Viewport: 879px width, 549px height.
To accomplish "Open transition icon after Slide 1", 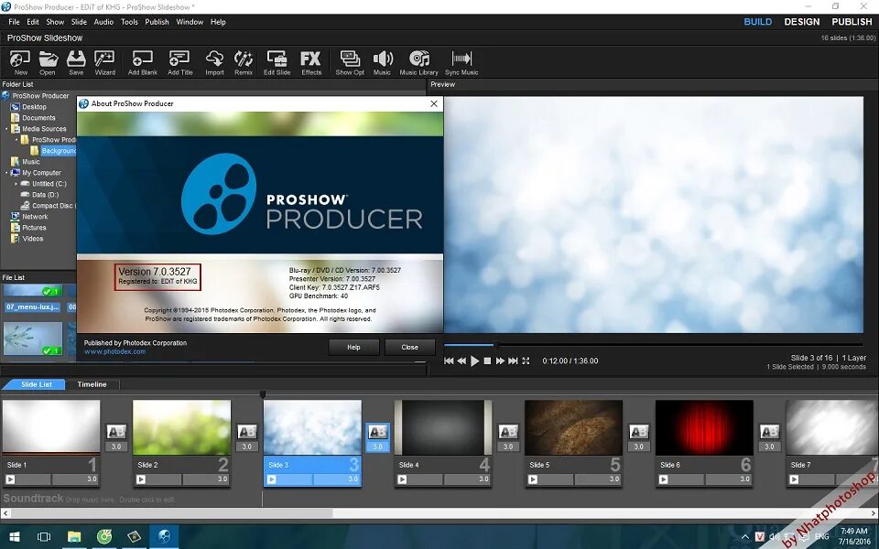I will point(116,431).
